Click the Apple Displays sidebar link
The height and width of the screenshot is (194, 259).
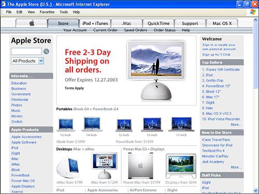coord(23,186)
